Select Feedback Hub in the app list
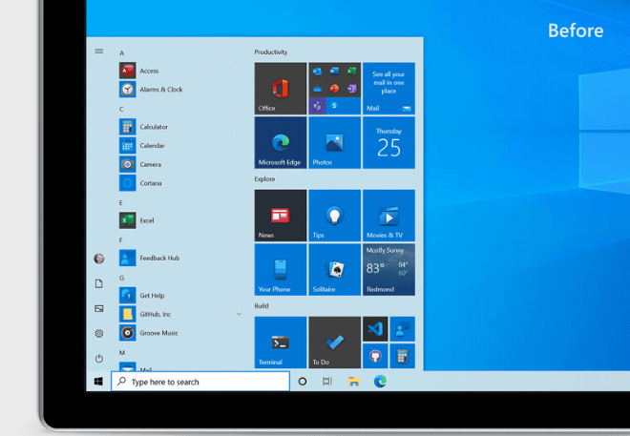The image size is (630, 436). [158, 258]
